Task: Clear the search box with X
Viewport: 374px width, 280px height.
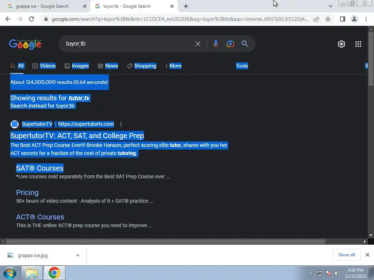Action: click(x=198, y=44)
